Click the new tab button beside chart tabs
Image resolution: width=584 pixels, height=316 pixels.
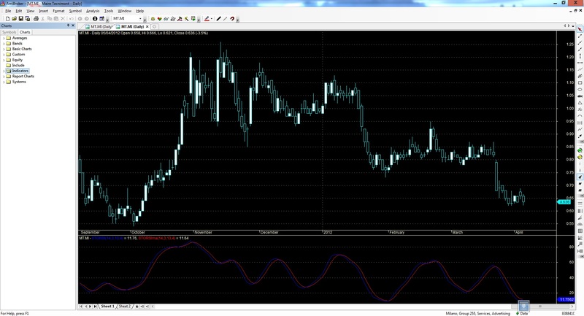[154, 27]
